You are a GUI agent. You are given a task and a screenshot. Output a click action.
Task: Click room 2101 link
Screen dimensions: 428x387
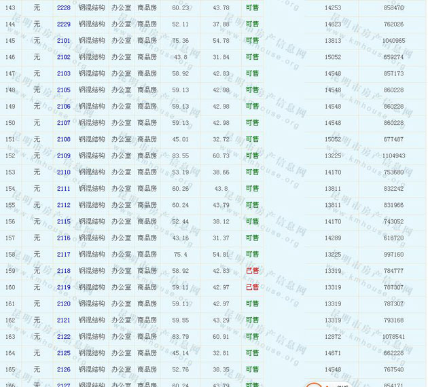63,41
